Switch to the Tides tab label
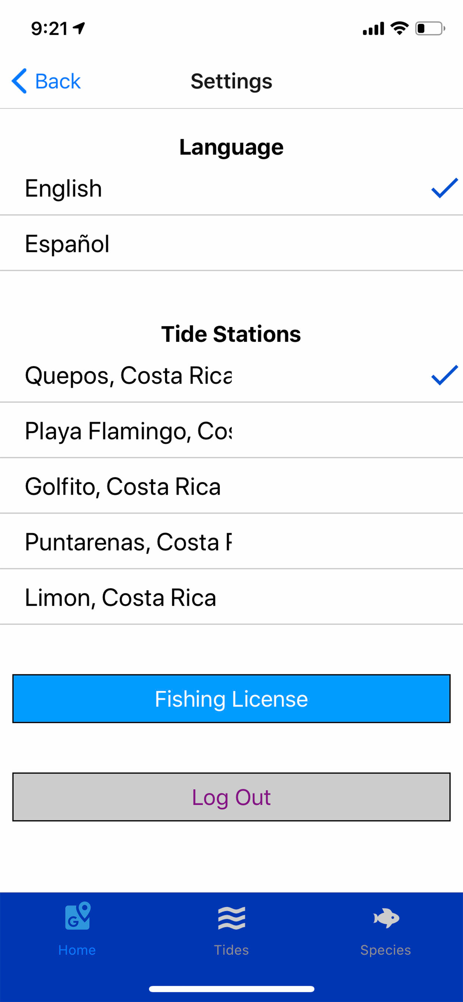Screen dimensions: 463x1002 coord(231,950)
